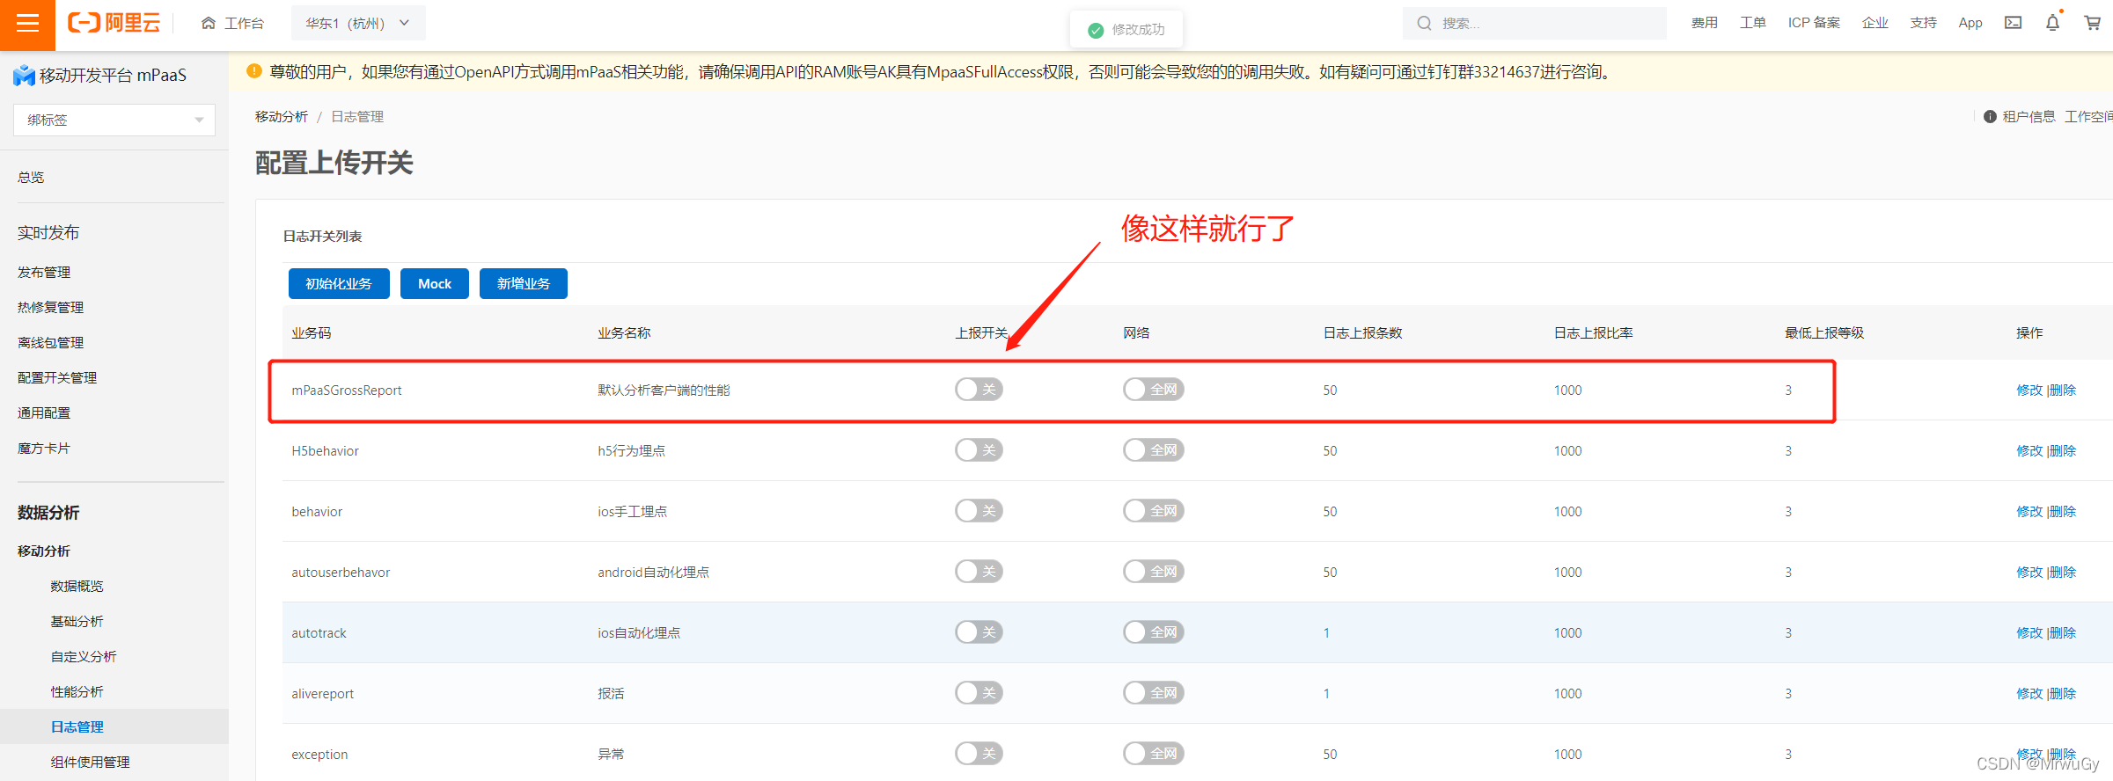Screen dimensions: 2113x781
Task: Open the 工单 menu
Action: tap(1752, 23)
